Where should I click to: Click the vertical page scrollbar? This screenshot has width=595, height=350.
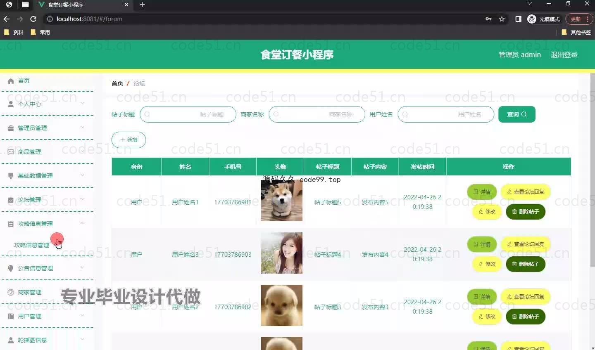592,169
